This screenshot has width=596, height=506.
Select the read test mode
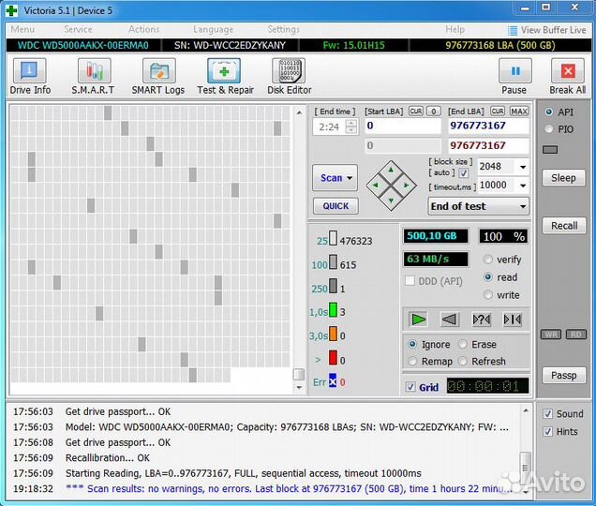pos(488,277)
